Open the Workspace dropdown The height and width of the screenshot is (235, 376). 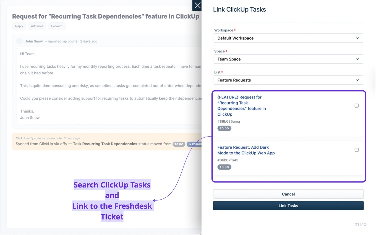[288, 38]
